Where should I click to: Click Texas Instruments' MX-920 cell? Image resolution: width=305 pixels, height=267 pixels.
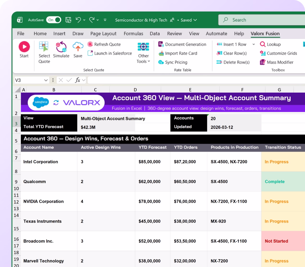pos(234,221)
